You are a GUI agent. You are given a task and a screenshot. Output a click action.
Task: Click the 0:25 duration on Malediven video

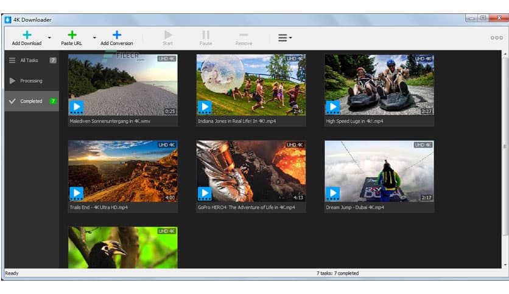[x=170, y=111]
